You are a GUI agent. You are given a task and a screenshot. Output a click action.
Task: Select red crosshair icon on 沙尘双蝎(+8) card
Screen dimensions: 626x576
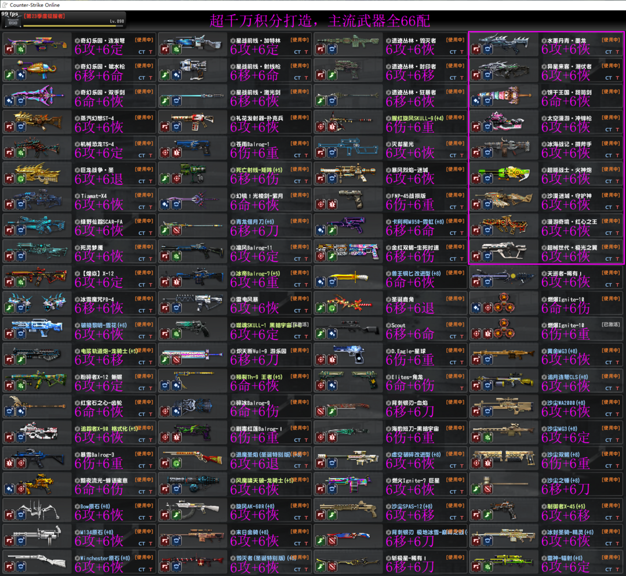pyautogui.click(x=476, y=463)
